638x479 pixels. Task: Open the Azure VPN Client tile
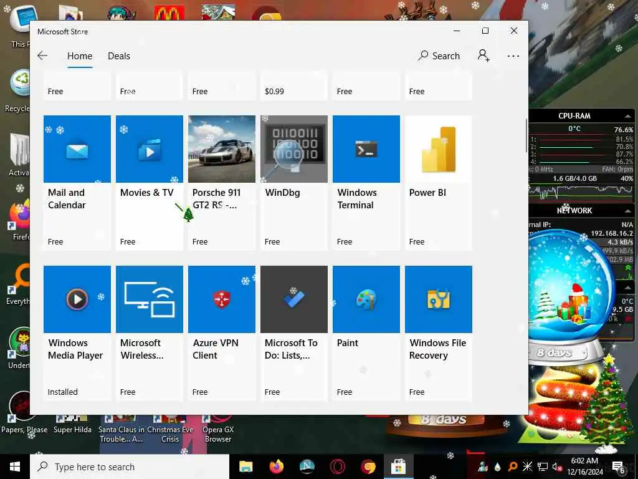click(x=222, y=333)
